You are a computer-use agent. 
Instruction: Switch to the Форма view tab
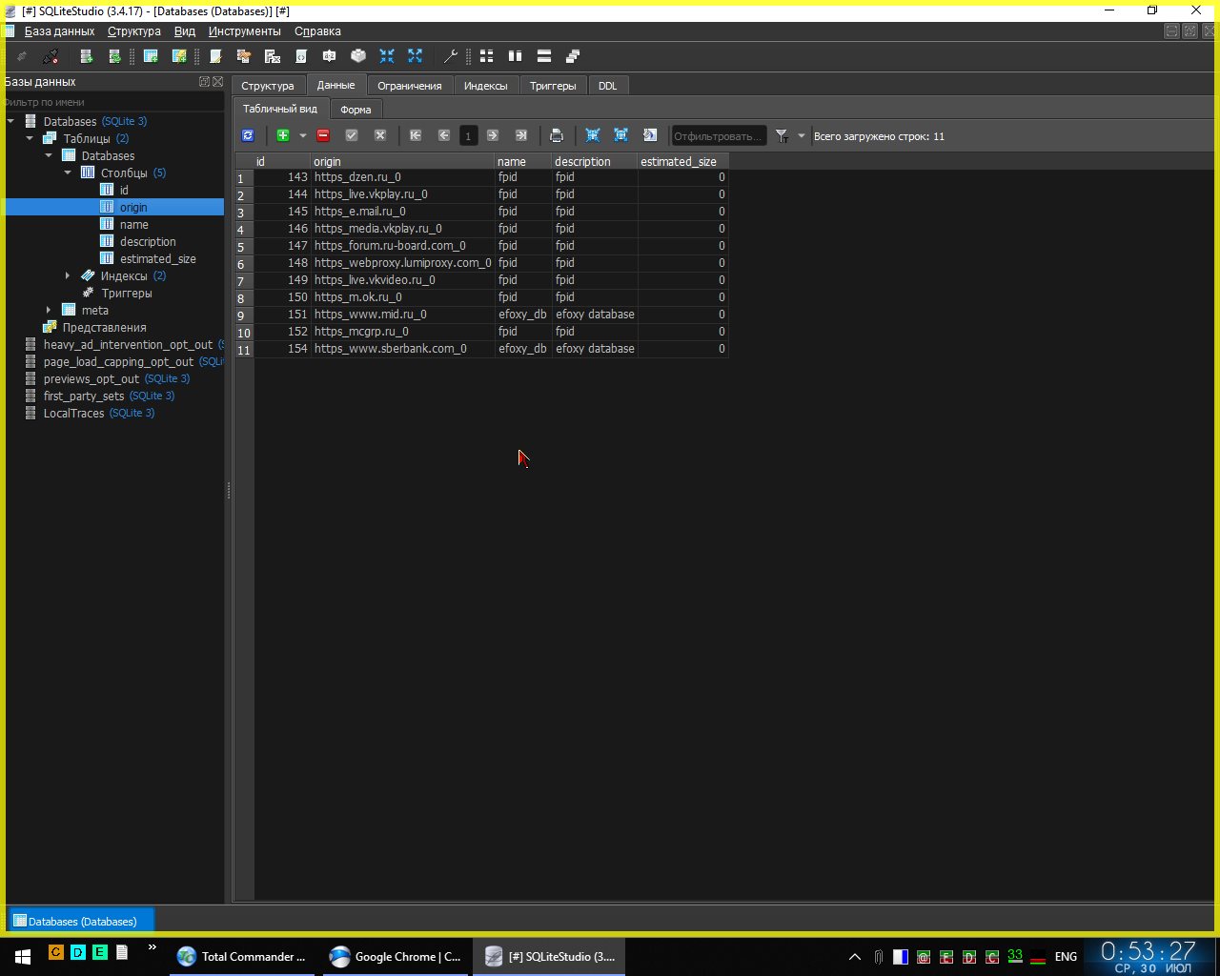coord(356,110)
